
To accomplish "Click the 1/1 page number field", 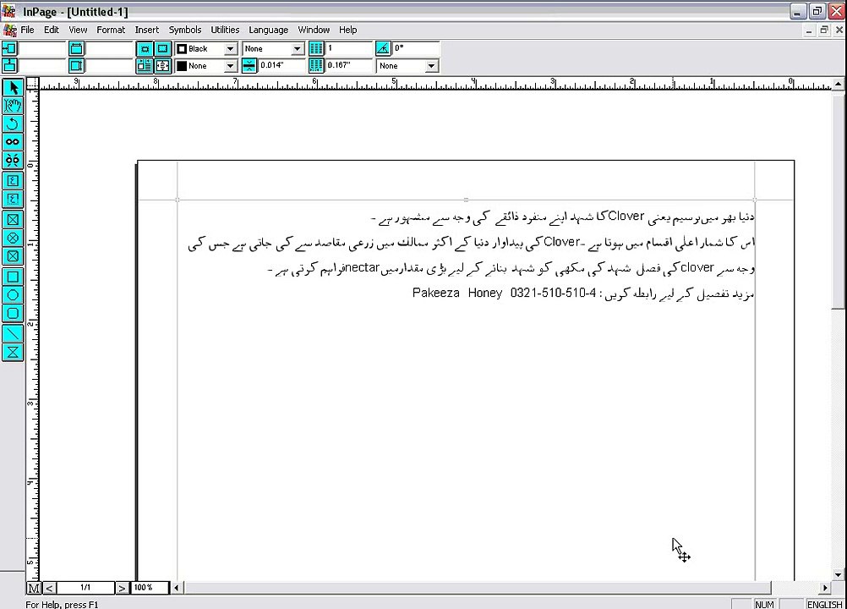I will [85, 588].
